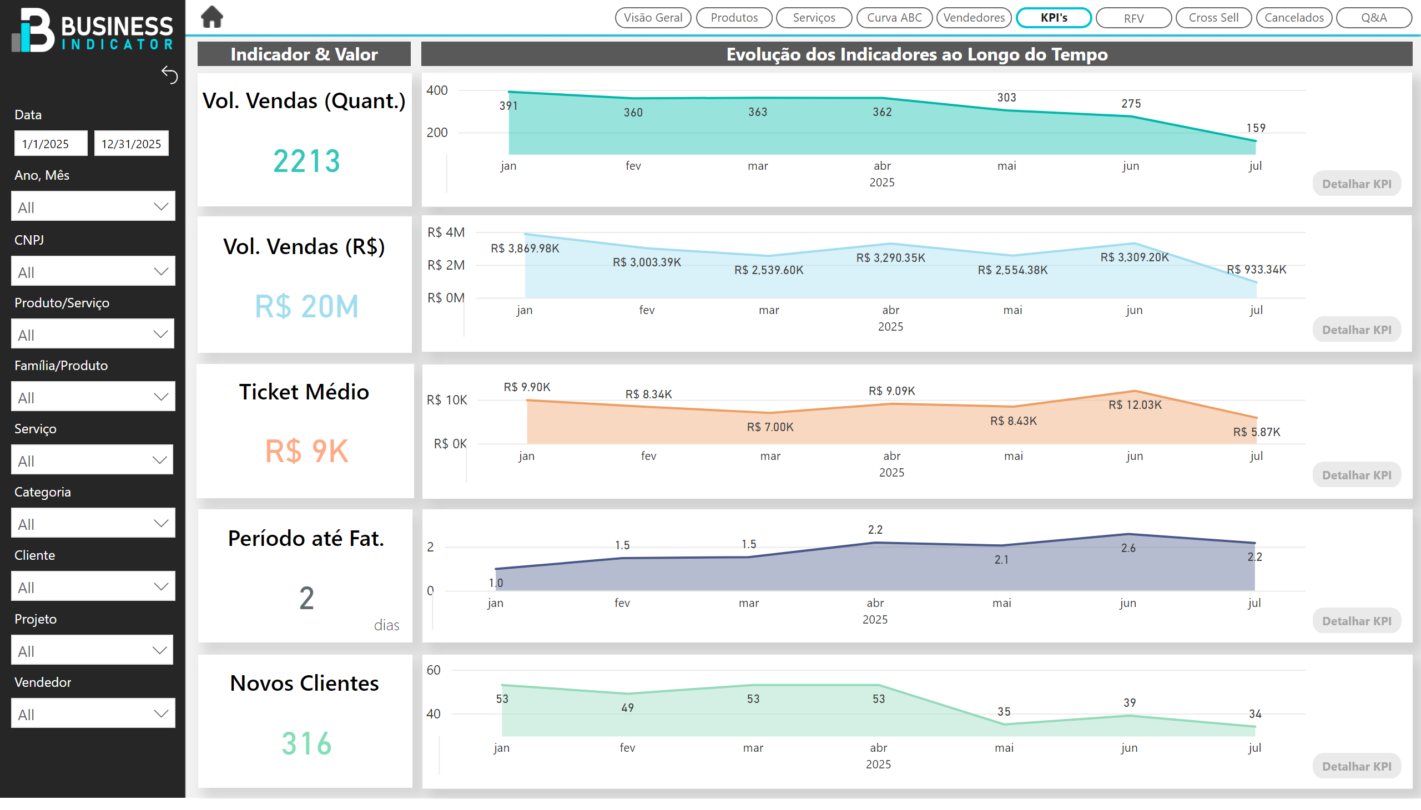The height and width of the screenshot is (810, 1421).
Task: Click Detalhar KPI for Ticket Médio
Action: (1356, 475)
